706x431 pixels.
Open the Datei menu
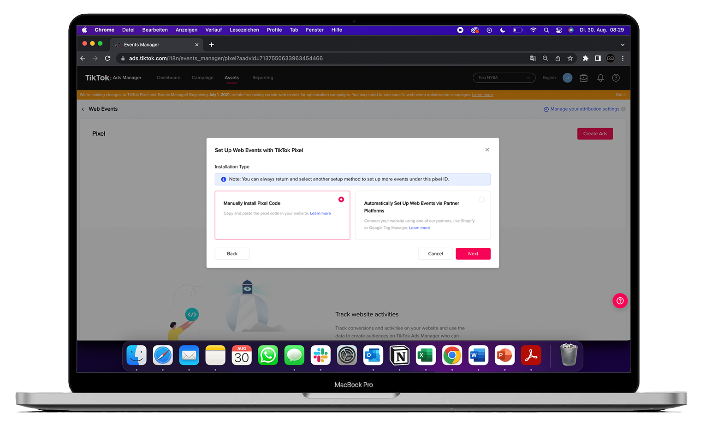tap(128, 30)
